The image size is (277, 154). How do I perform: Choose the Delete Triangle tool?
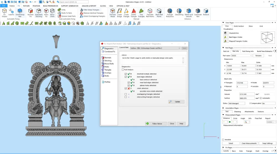[134, 13]
